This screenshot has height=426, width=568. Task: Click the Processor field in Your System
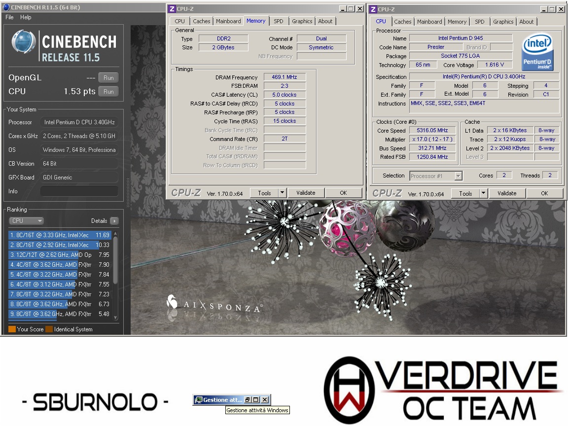pos(79,122)
